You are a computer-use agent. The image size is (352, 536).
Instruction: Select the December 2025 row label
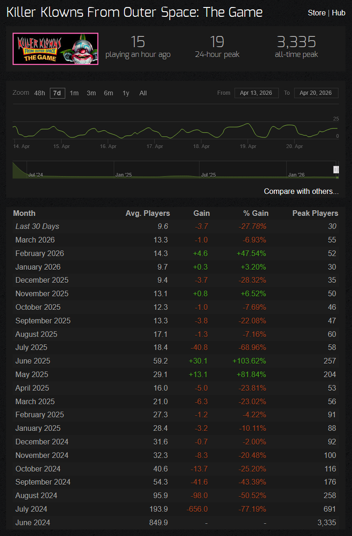[42, 280]
